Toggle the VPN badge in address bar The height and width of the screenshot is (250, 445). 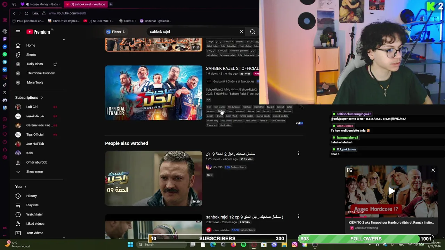point(36,13)
